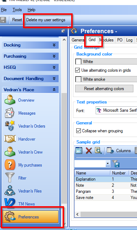The height and width of the screenshot is (230, 137).
Task: Click the magnifier search icon in Sample grid
Action: [x=98, y=150]
